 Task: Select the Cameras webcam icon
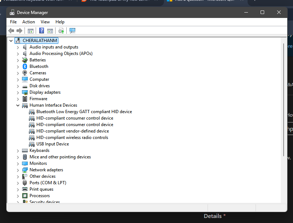25,73
